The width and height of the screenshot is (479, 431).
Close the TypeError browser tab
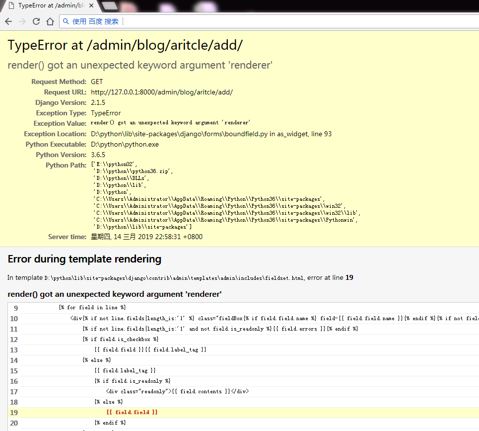(x=90, y=5)
